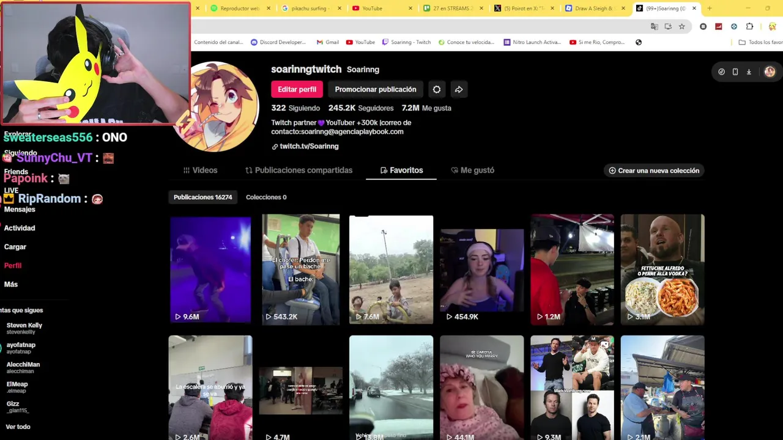Click Promocionar publicación button
Screen dimensions: 783x440
click(375, 89)
